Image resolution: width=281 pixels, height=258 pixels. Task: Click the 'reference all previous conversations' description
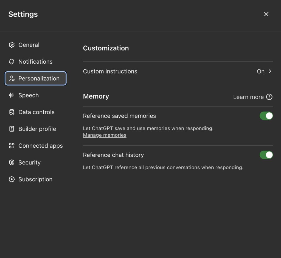point(163,167)
